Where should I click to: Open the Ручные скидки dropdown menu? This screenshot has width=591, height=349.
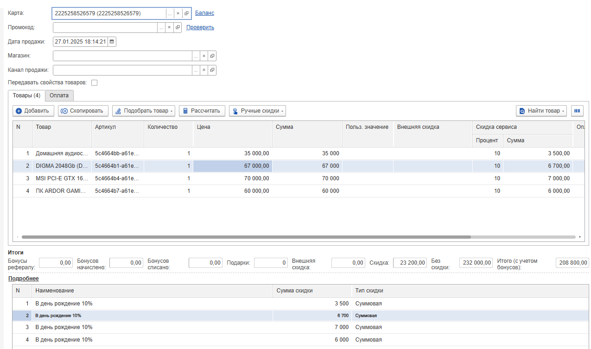(257, 111)
